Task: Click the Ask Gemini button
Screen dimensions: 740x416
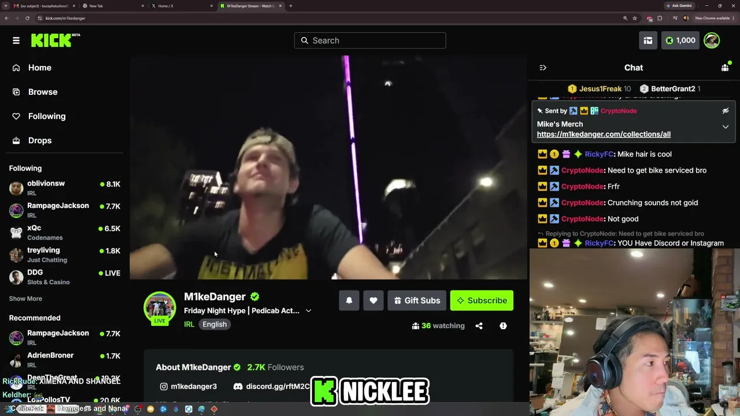Action: pos(679,6)
